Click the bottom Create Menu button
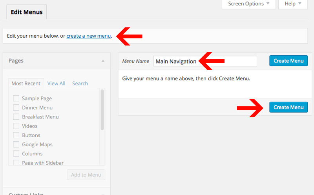 click(288, 107)
